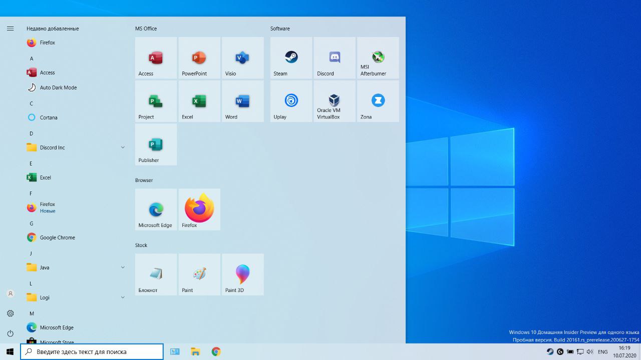Click the Browser group title
This screenshot has height=360, width=641.
coord(144,180)
